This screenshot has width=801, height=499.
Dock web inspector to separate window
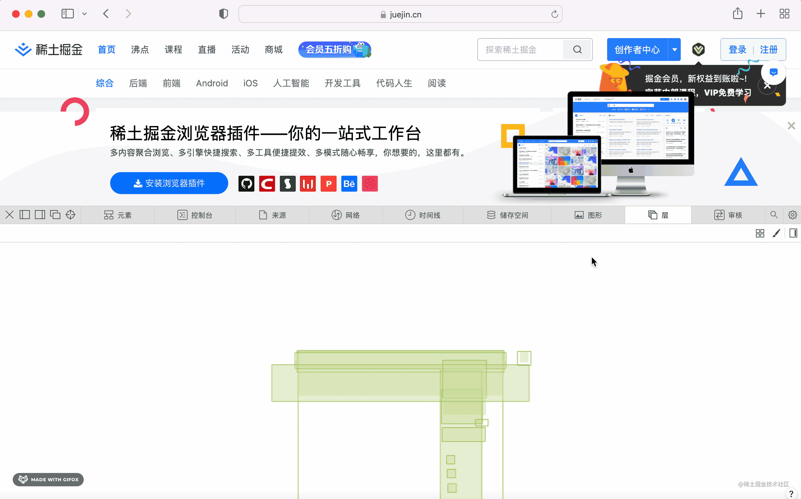click(x=55, y=215)
